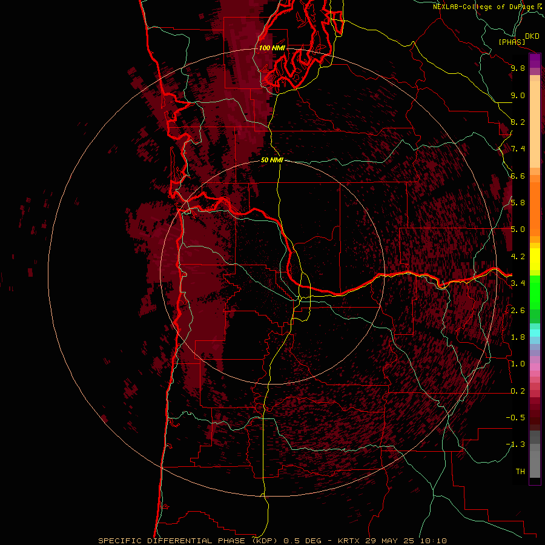This screenshot has height=545, width=545.
Task: Pick the orange segment of the color bar
Action: pyautogui.click(x=535, y=208)
